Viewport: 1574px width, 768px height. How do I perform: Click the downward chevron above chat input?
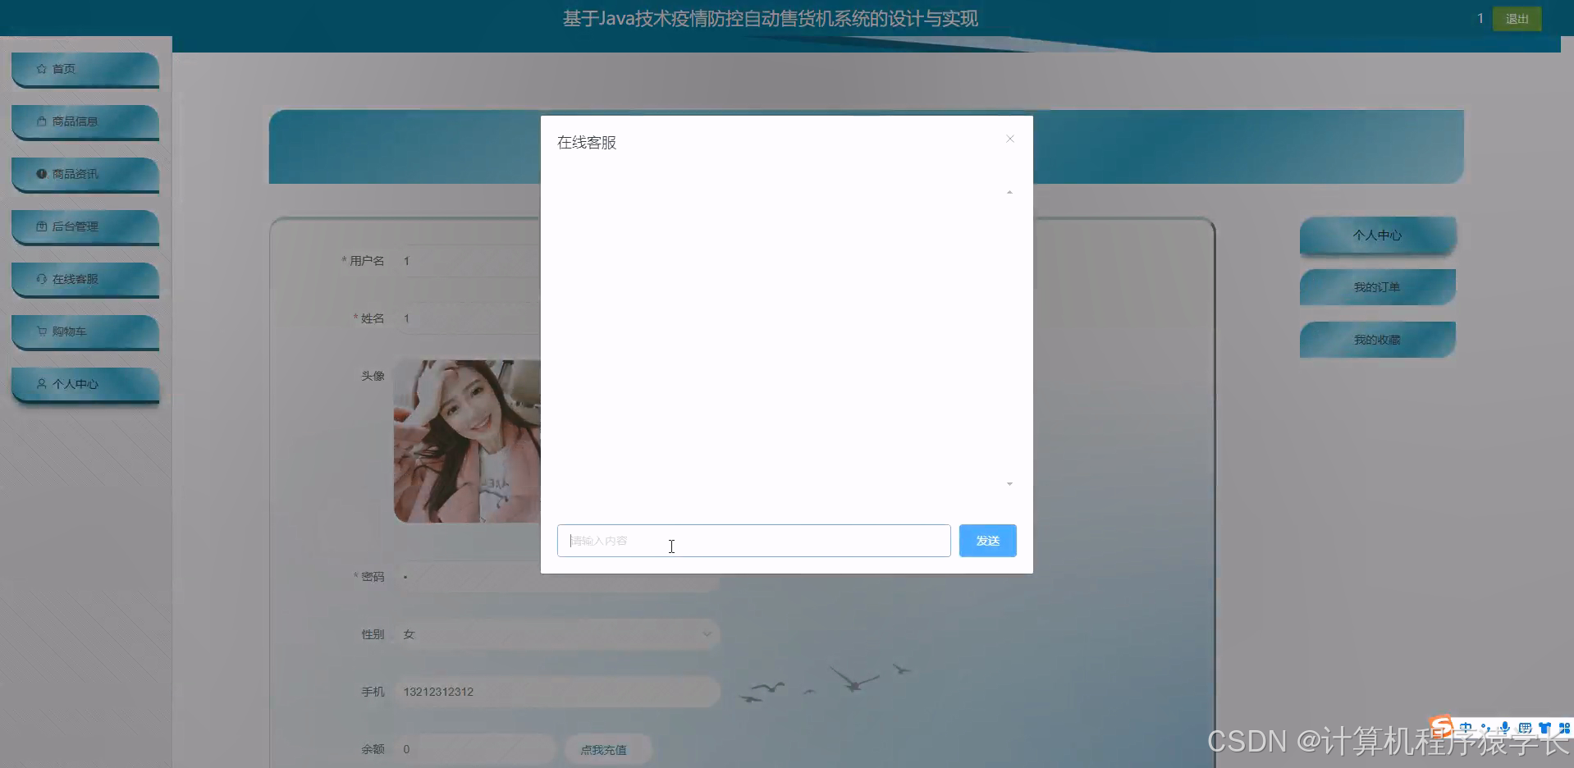pyautogui.click(x=1009, y=484)
